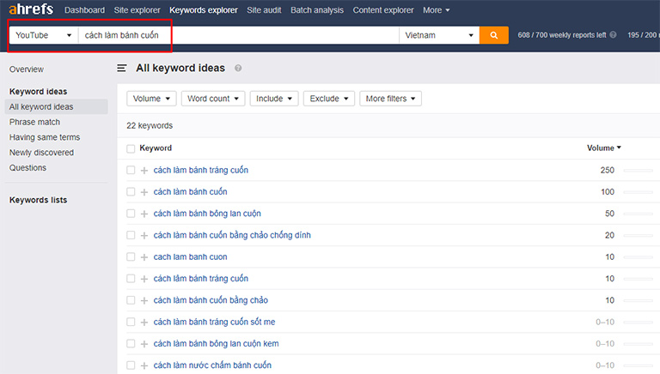Check box for 'cách làm bánh cuốn bằng chảo chống dính'
660x374 pixels.
[131, 235]
